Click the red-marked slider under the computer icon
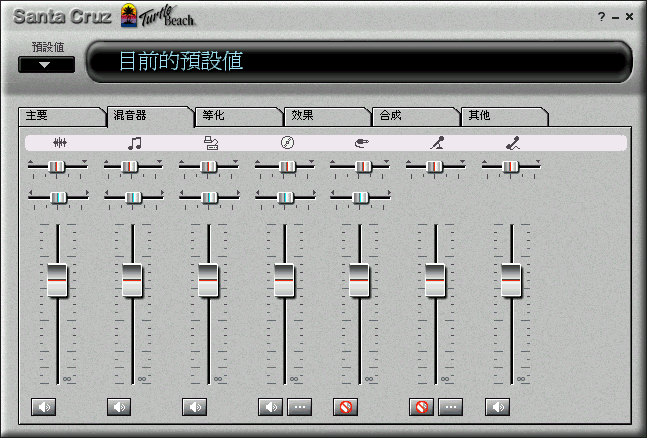The image size is (647, 438). 208,167
